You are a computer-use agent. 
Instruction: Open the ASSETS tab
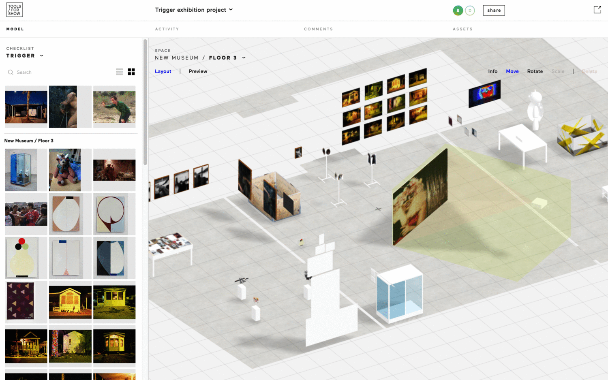(x=463, y=29)
